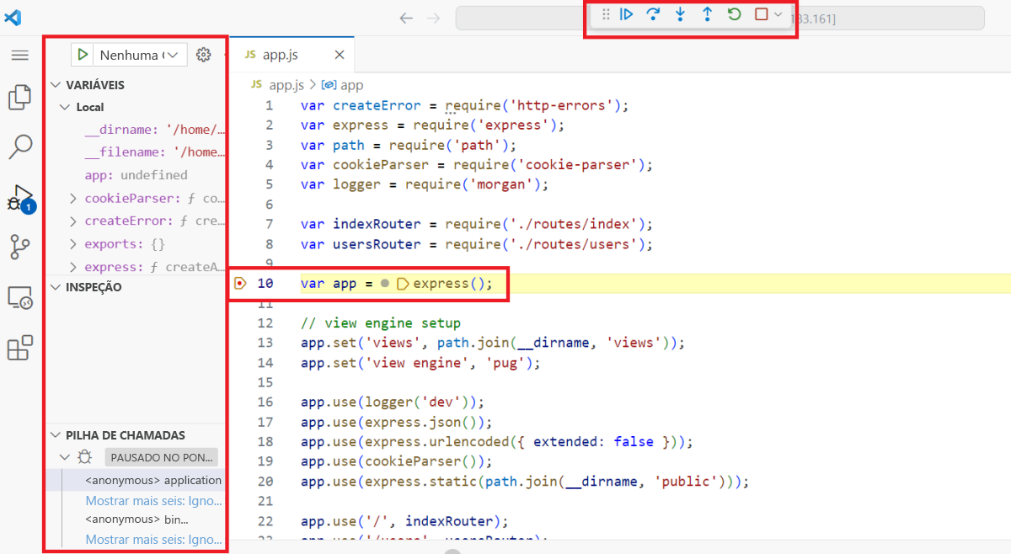1011x554 pixels.
Task: Click line number 13 in the gutter
Action: (265, 343)
